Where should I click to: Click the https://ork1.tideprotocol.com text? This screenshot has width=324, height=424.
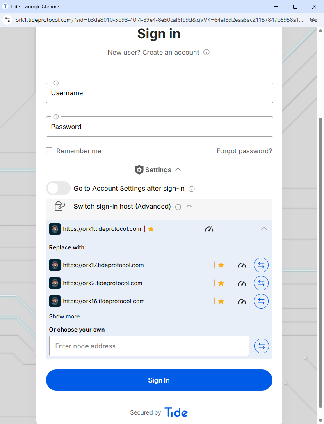[x=102, y=229]
